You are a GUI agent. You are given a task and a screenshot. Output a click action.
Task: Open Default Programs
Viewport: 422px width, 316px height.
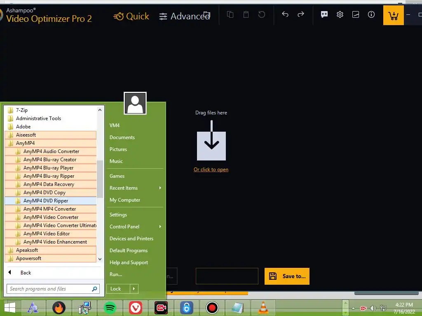point(129,251)
